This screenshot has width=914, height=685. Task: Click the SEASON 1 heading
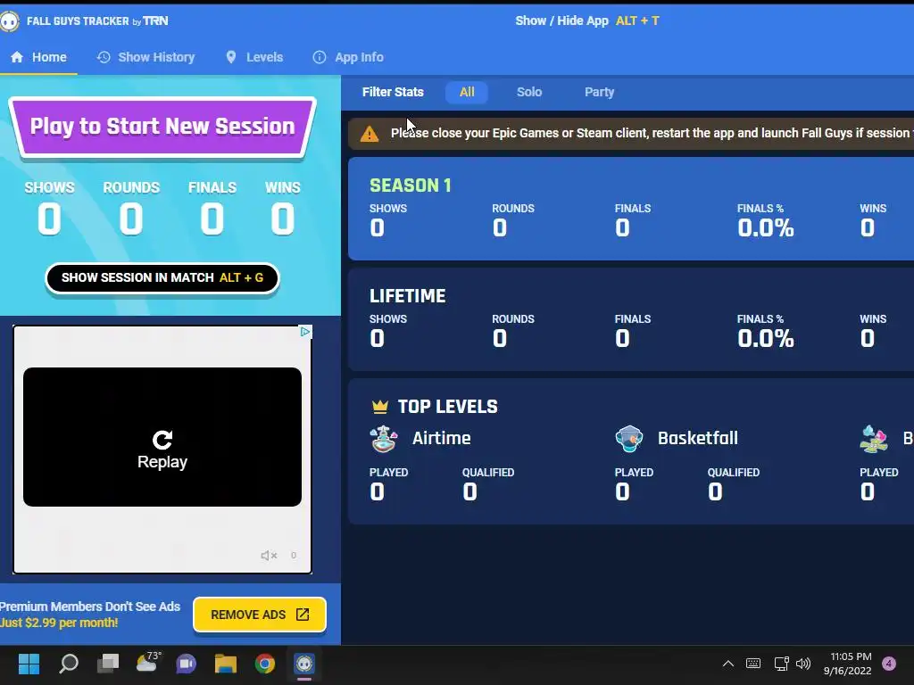click(x=411, y=186)
